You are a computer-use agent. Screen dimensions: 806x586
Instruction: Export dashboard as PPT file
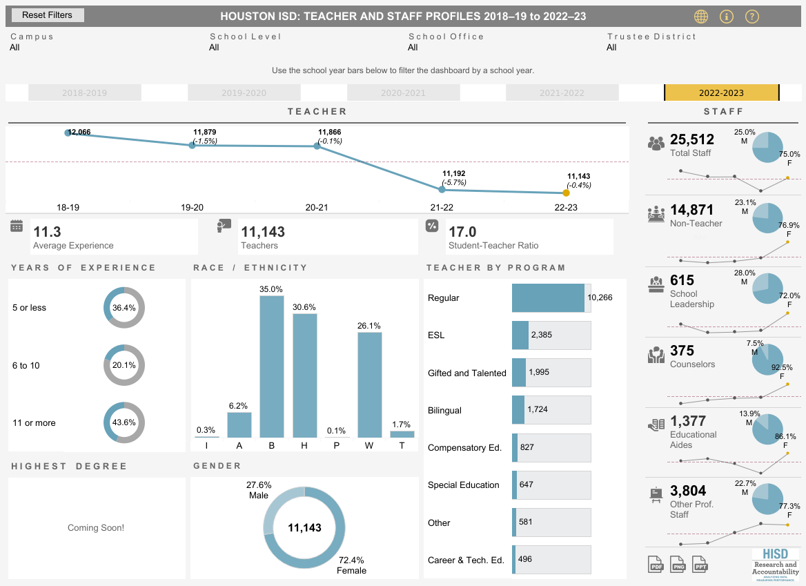click(700, 564)
